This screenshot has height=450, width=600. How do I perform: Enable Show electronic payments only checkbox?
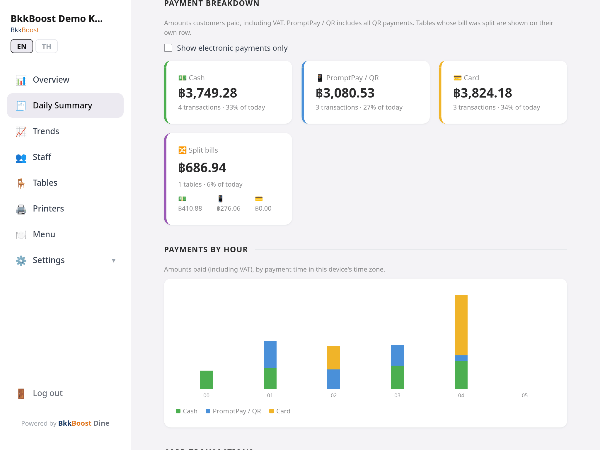(168, 48)
